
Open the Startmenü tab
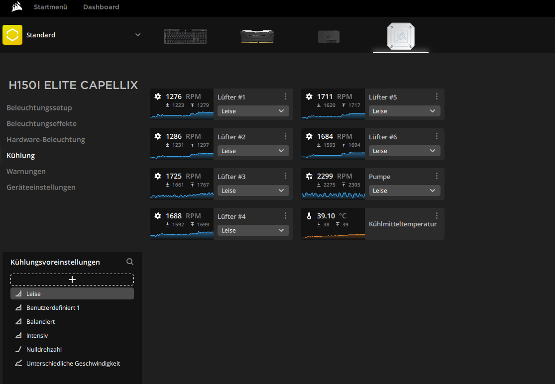click(x=50, y=7)
